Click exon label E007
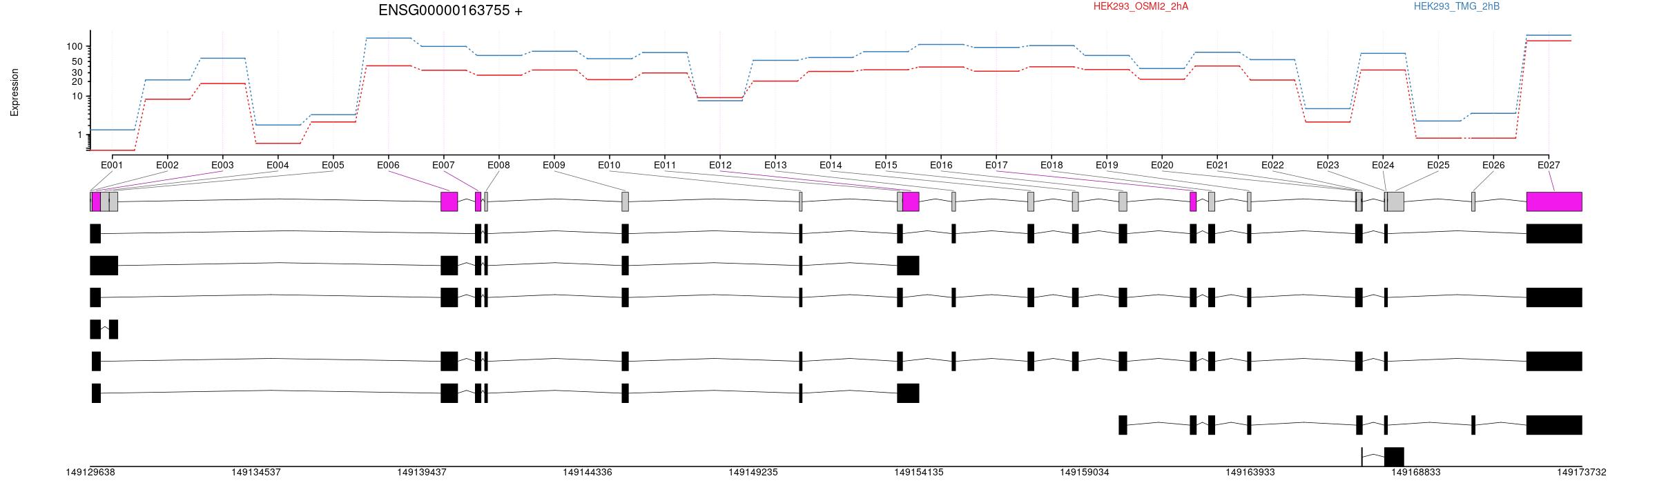Viewport: 1657px width, 483px height. click(x=443, y=165)
